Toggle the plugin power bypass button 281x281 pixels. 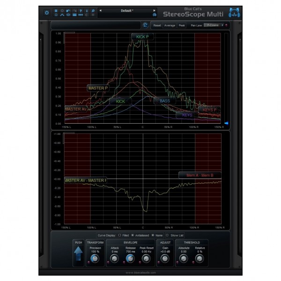(x=47, y=13)
